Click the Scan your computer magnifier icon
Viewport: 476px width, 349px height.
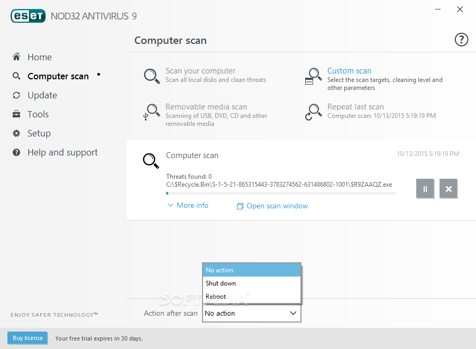click(x=152, y=76)
